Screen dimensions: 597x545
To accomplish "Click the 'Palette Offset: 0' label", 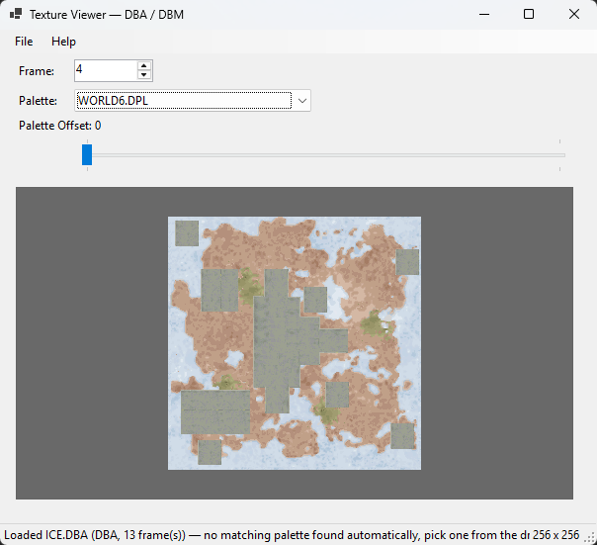I will [59, 126].
